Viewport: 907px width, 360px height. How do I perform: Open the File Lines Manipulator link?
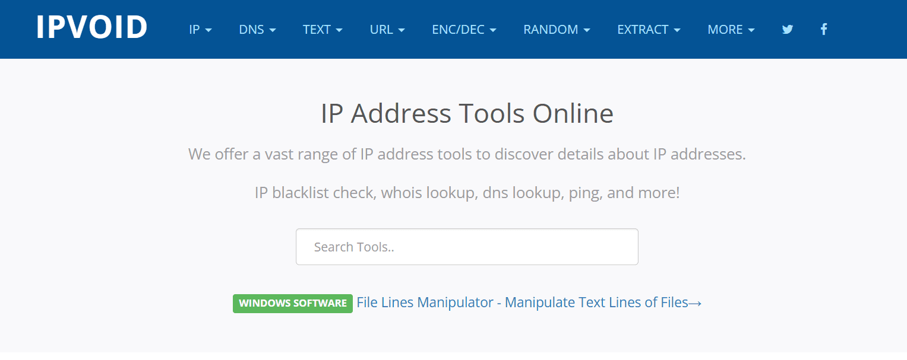point(529,302)
